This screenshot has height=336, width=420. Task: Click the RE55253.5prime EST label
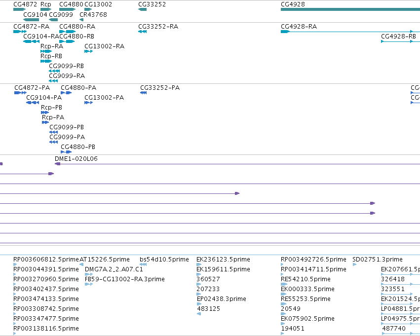[x=305, y=299]
